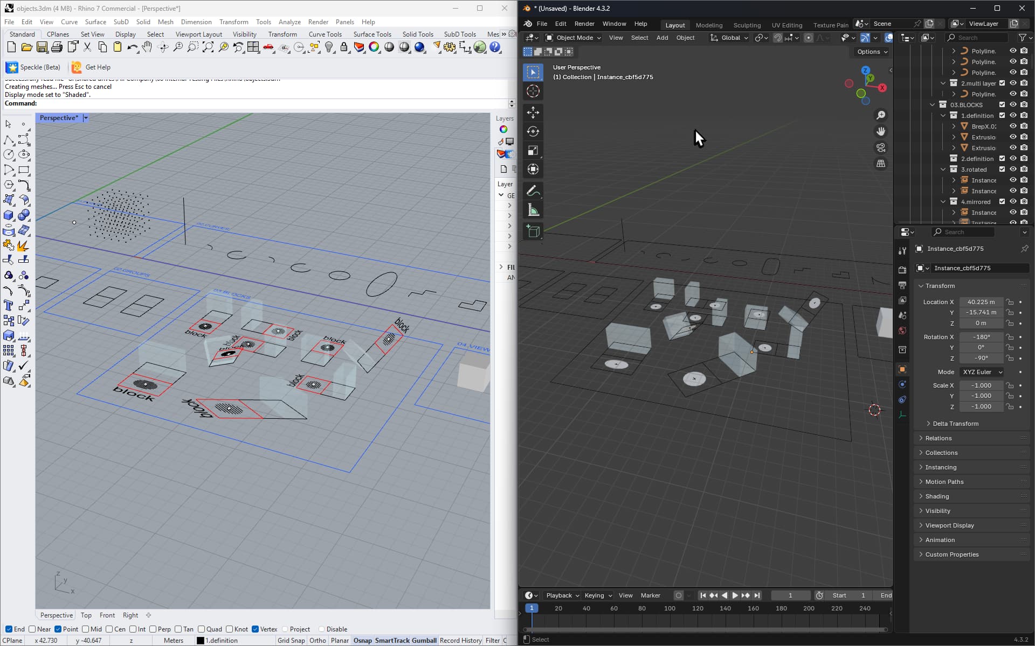This screenshot has height=646, width=1035.
Task: Toggle Grid Snap in Rhino status bar
Action: (291, 641)
